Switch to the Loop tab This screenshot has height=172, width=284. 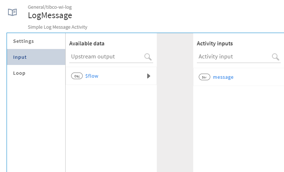coord(19,73)
